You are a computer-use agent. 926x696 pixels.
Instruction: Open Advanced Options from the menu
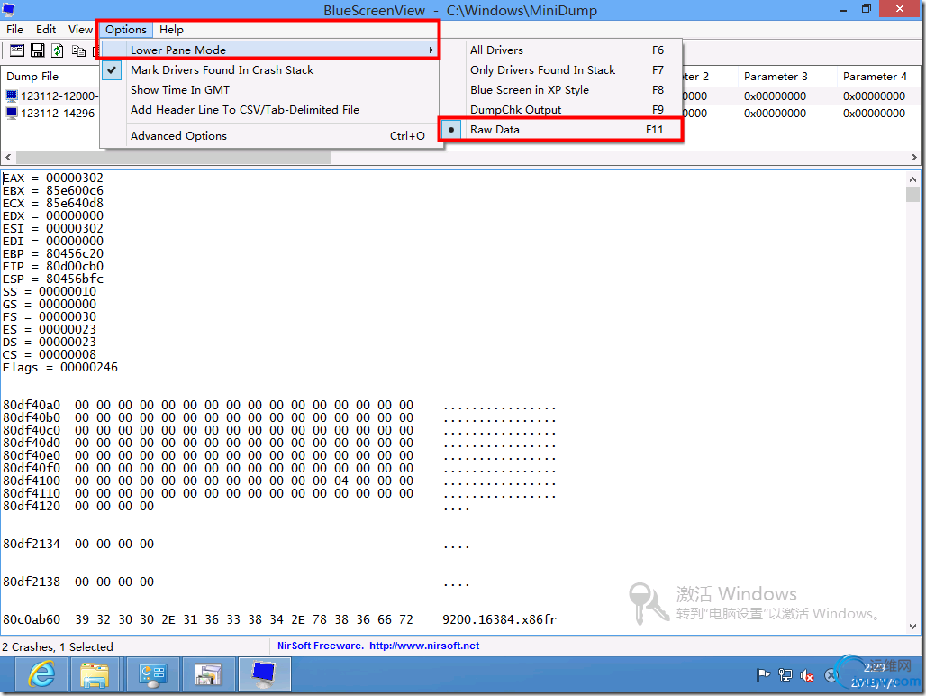coord(271,136)
